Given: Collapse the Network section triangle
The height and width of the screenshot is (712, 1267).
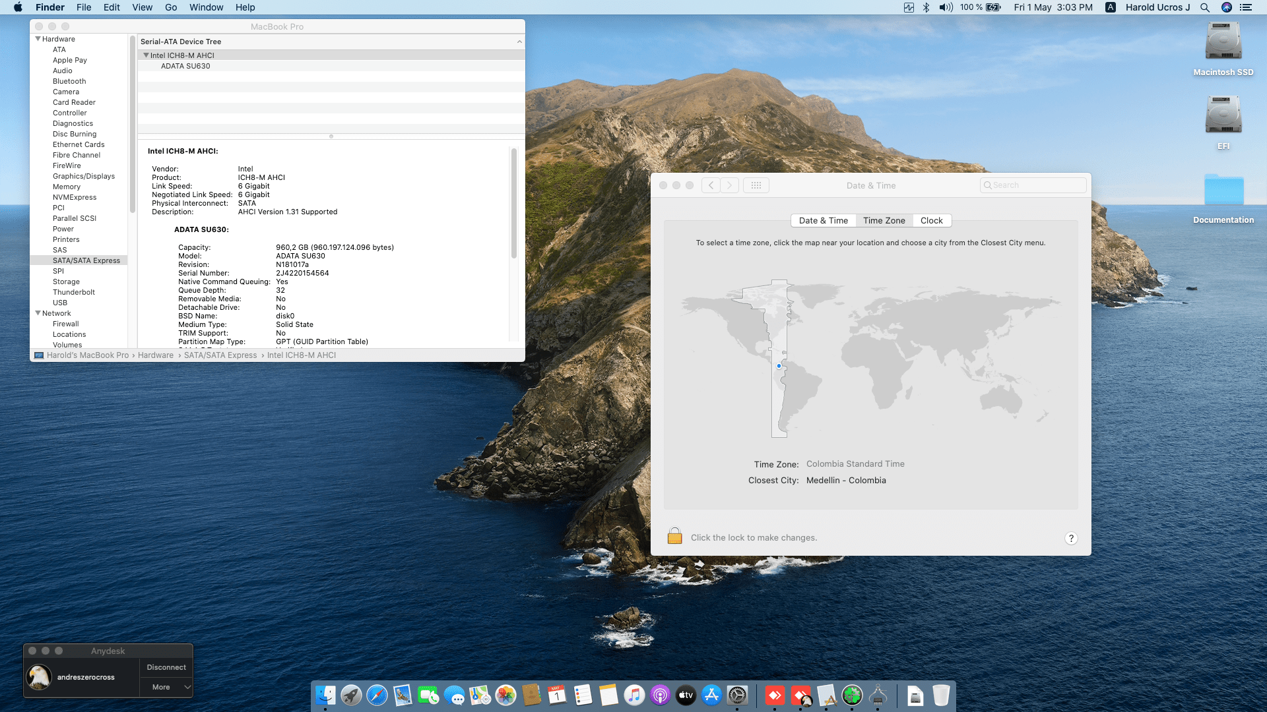Looking at the screenshot, I should (38, 313).
